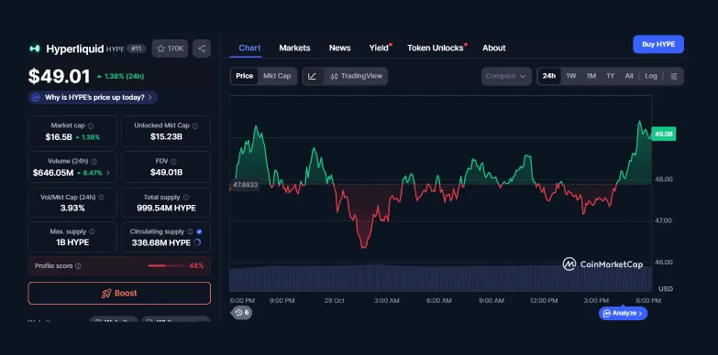Click the line chart icon
Screen dimensions: 718x355
313,76
